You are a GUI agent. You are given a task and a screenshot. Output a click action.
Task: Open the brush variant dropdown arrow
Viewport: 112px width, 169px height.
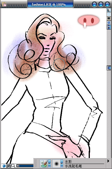[x=62, y=164]
